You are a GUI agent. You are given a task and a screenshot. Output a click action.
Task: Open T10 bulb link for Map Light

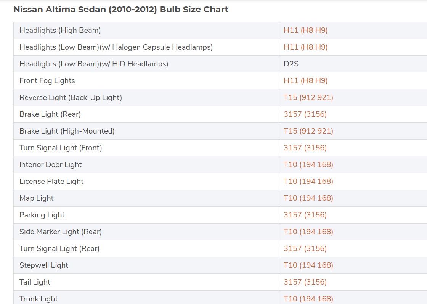[x=308, y=198]
